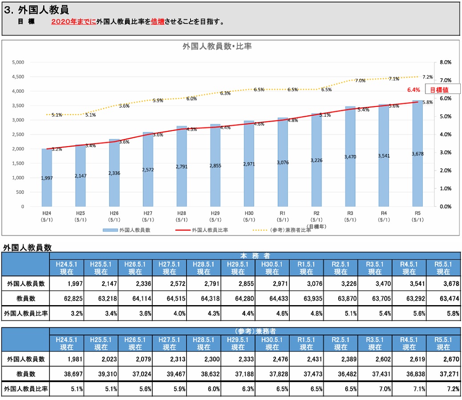Select legend text 「(参考)兼務者比率」
The height and width of the screenshot is (400, 462).
pos(290,230)
